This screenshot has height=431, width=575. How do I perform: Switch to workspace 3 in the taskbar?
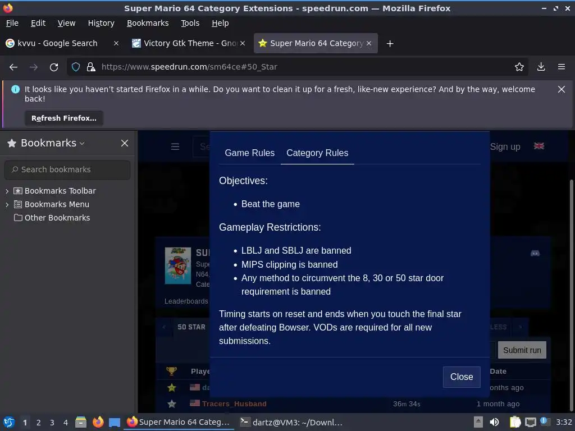(52, 423)
